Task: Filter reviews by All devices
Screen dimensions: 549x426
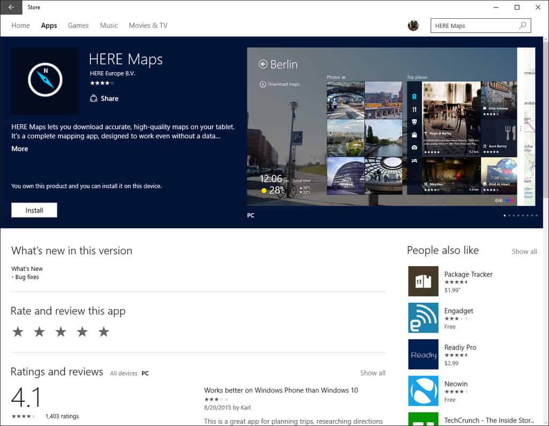Action: point(123,373)
